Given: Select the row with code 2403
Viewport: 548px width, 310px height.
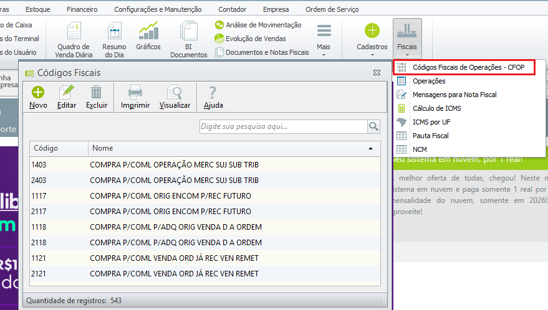Looking at the screenshot, I should pyautogui.click(x=205, y=180).
